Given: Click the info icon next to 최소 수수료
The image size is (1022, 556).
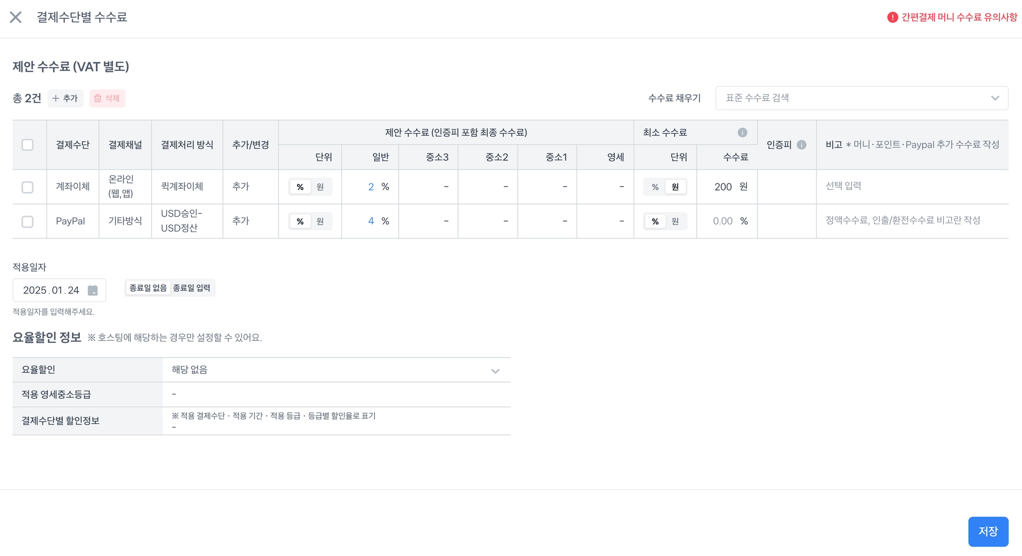Looking at the screenshot, I should (x=742, y=132).
